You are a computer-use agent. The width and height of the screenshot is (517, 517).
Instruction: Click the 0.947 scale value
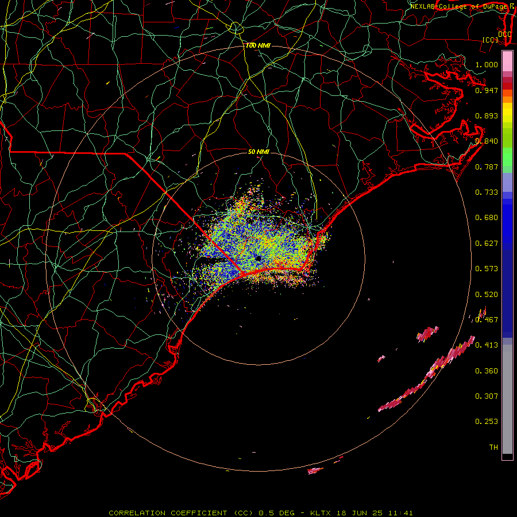(x=487, y=90)
